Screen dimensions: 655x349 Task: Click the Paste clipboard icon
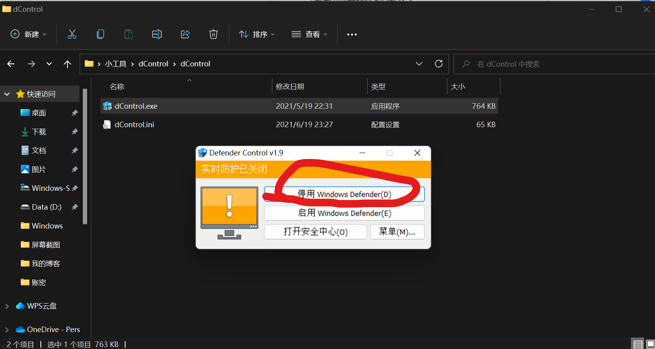[129, 34]
